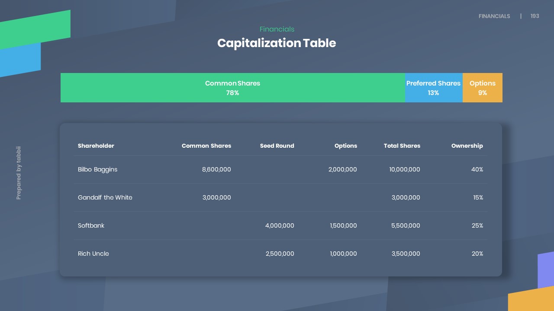
Task: Click the green Financials subtitle above the title
Action: (277, 29)
